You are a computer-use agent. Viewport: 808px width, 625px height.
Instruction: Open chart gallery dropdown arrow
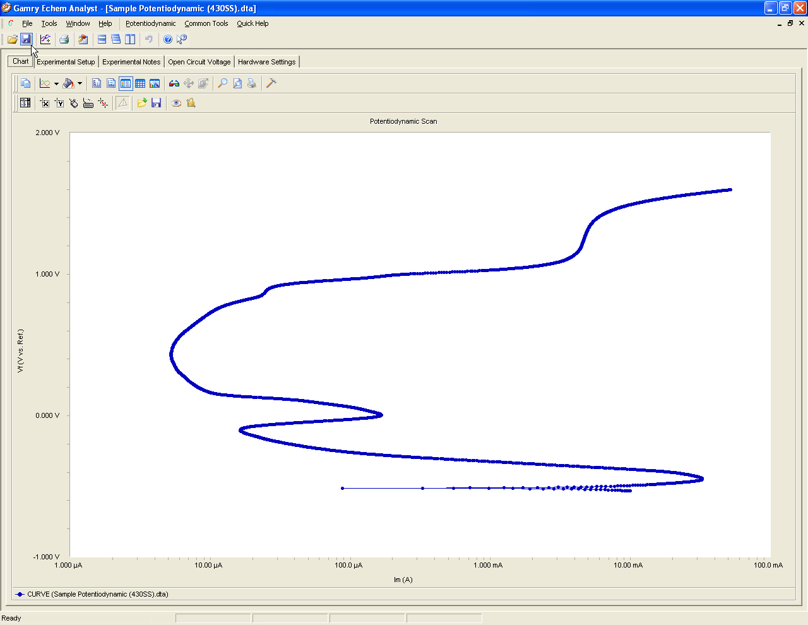click(56, 83)
